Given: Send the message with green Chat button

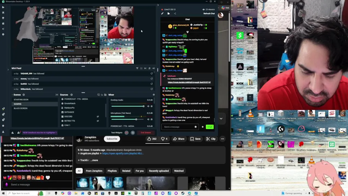Looking at the screenshot, I should click(210, 127).
